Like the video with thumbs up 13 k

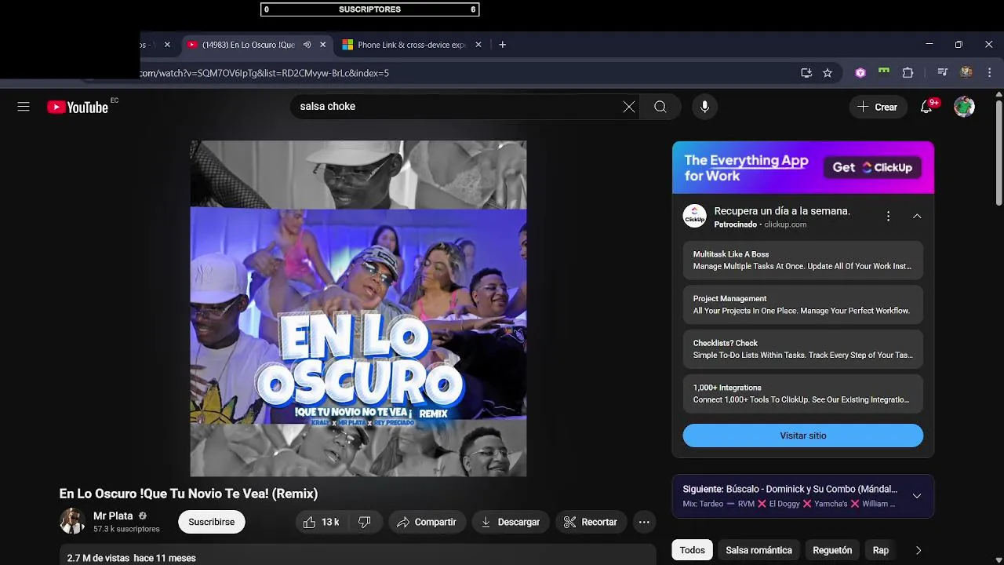tap(322, 522)
